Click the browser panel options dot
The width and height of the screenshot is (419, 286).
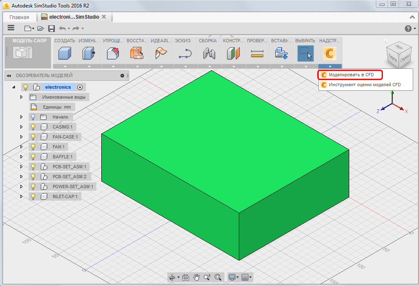coord(122,76)
